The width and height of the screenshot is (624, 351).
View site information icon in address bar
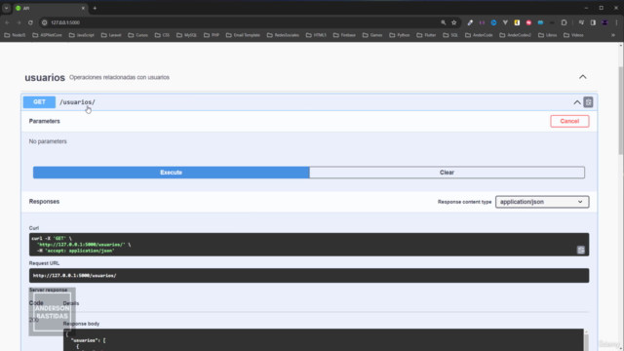click(x=45, y=22)
